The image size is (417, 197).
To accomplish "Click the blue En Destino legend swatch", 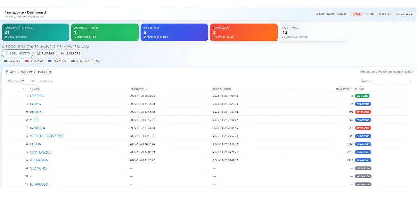I will pyautogui.click(x=50, y=61).
